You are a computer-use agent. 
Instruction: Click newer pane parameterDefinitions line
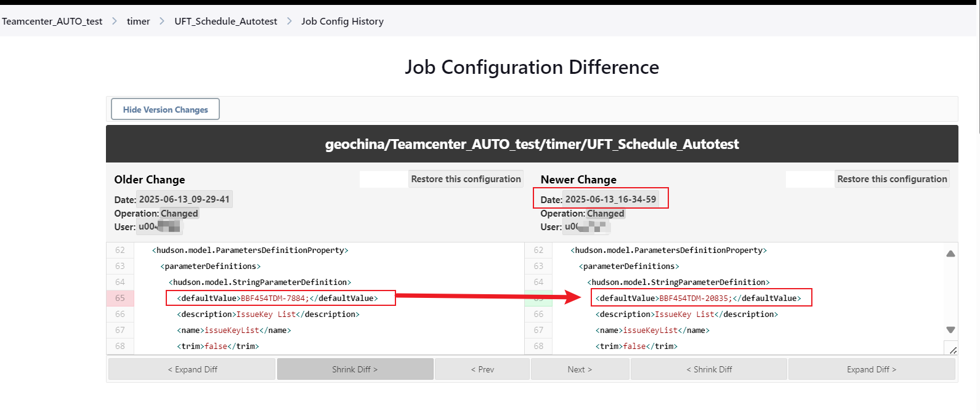click(629, 266)
